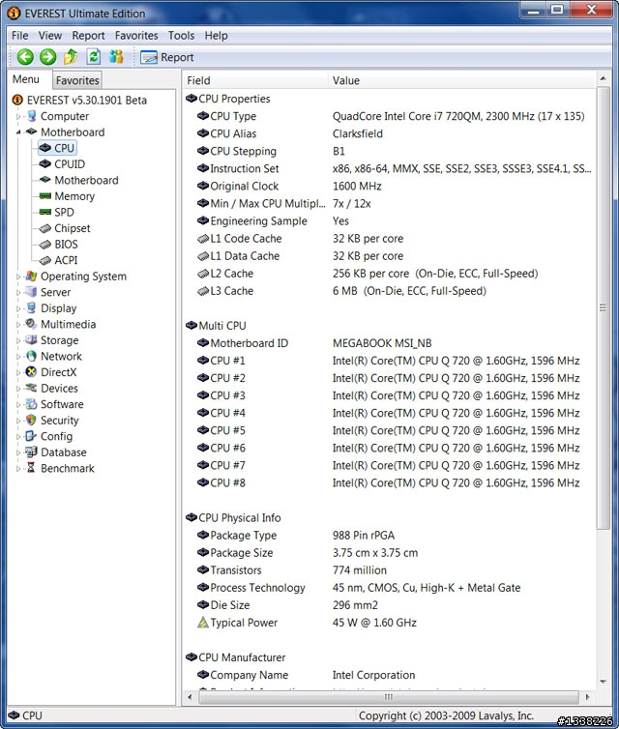Expand the Storage tree branch

point(18,340)
